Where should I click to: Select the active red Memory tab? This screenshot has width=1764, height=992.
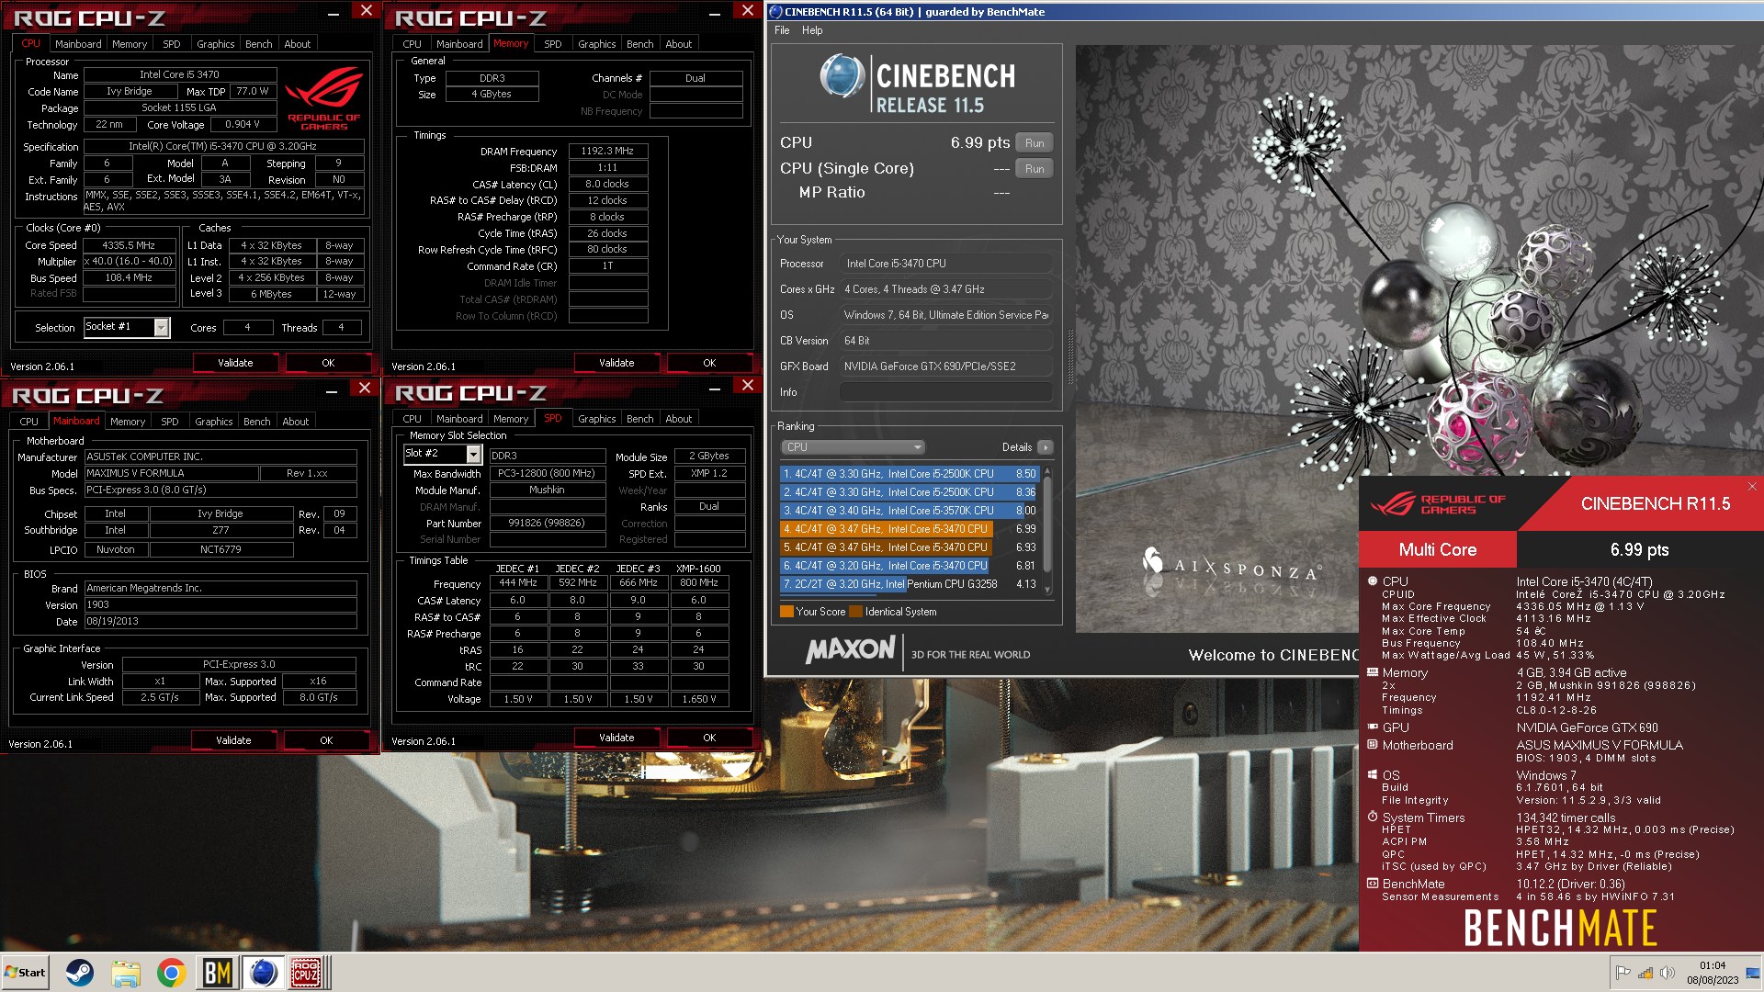click(510, 43)
